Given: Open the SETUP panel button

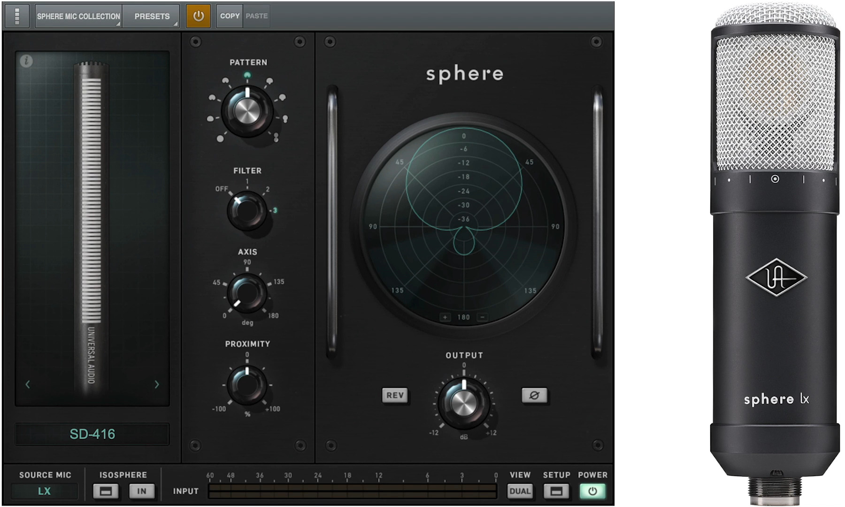Looking at the screenshot, I should [556, 492].
